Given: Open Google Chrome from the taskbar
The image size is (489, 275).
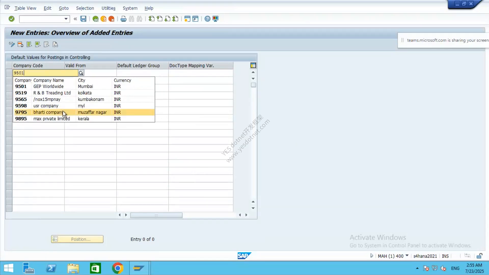Looking at the screenshot, I should (x=118, y=268).
